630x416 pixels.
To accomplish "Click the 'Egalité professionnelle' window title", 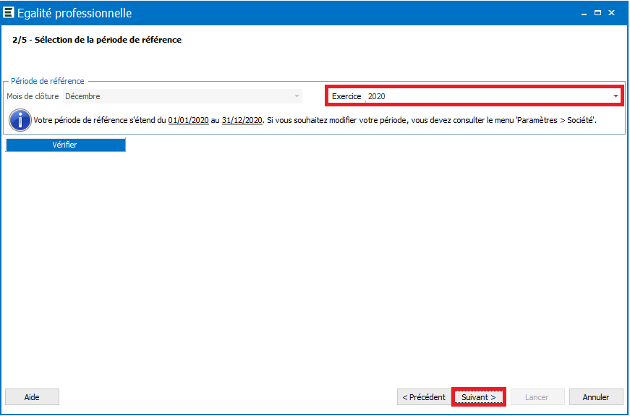I will coord(75,13).
